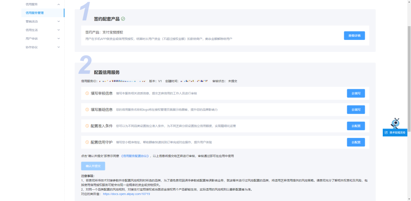
Task: Click the 版本 V1 text
Action: tap(155, 81)
